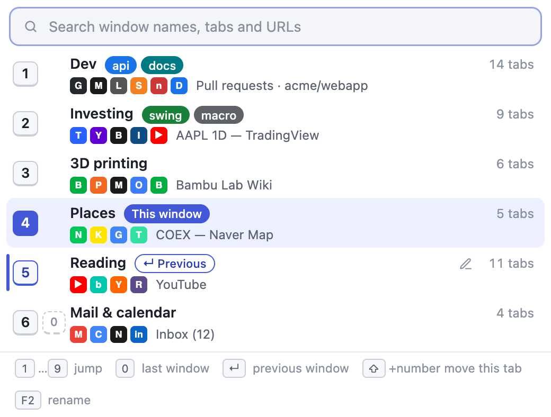Image resolution: width=551 pixels, height=417 pixels.
Task: Open the orange S tab icon in Dev
Action: coord(139,86)
